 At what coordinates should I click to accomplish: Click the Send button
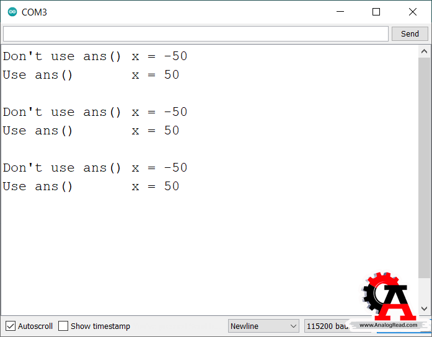(410, 34)
